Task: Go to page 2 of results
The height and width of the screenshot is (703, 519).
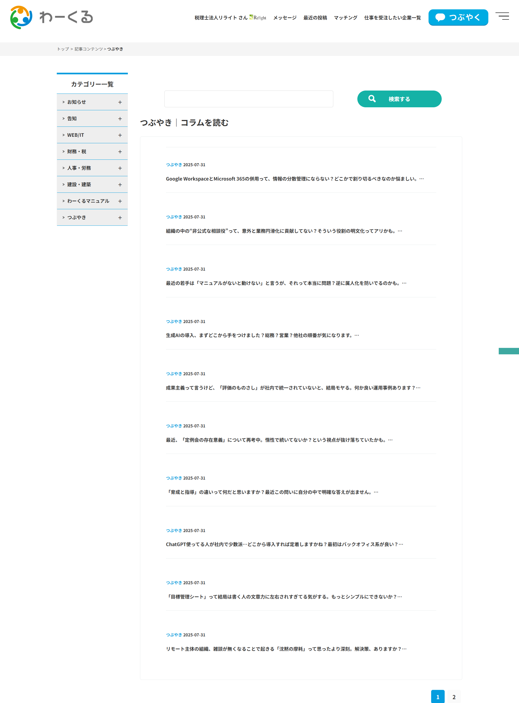Action: 454,697
